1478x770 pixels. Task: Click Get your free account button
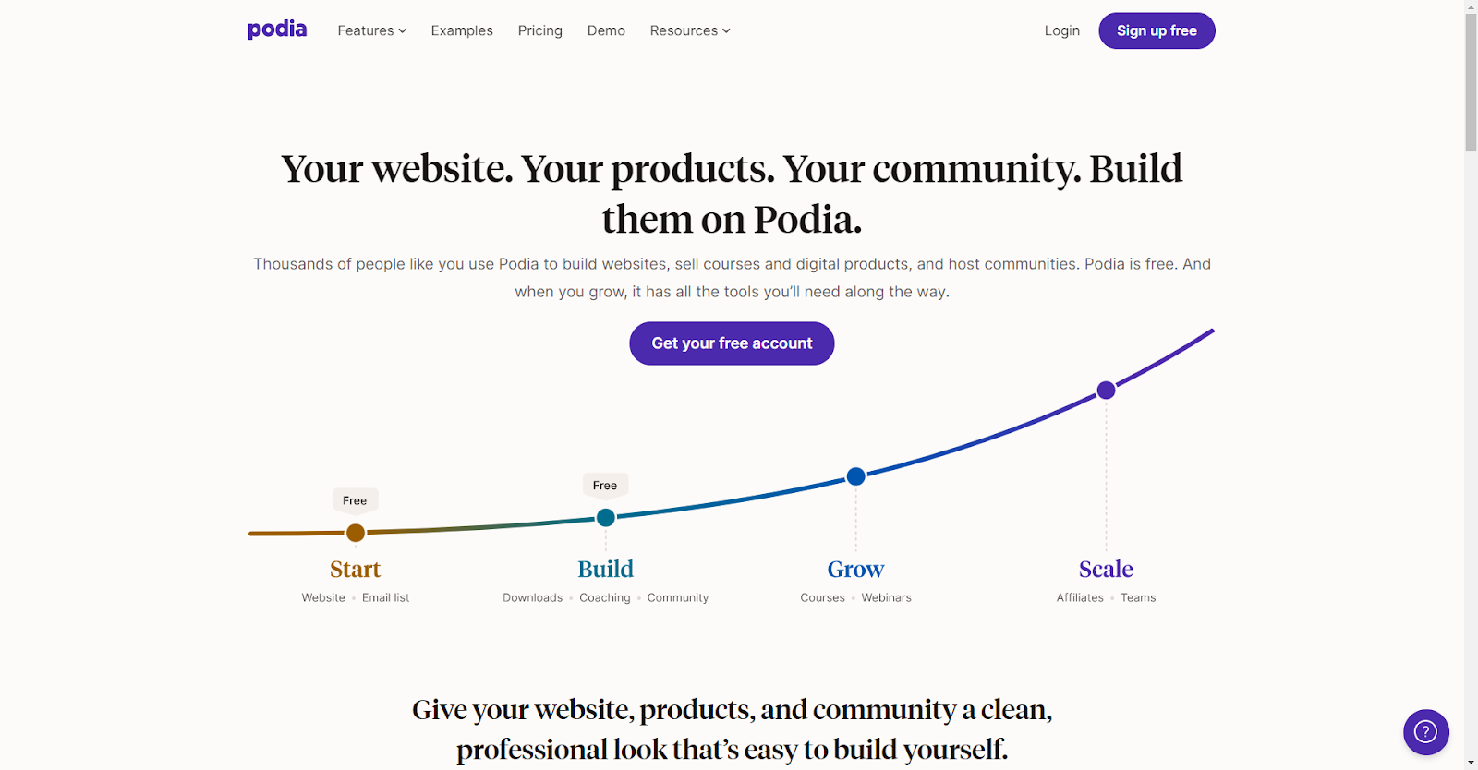coord(732,343)
